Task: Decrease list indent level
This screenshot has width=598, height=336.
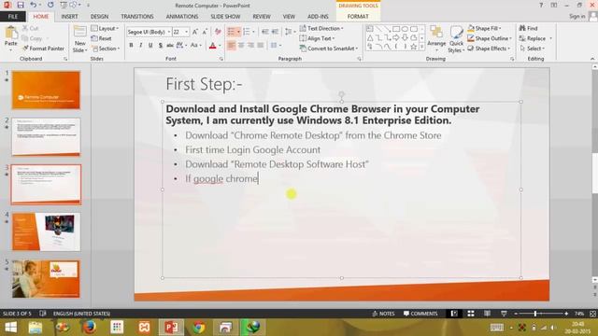Action: pyautogui.click(x=265, y=32)
